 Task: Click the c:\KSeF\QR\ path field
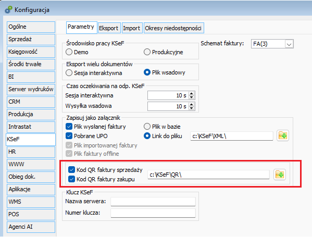click(x=208, y=174)
